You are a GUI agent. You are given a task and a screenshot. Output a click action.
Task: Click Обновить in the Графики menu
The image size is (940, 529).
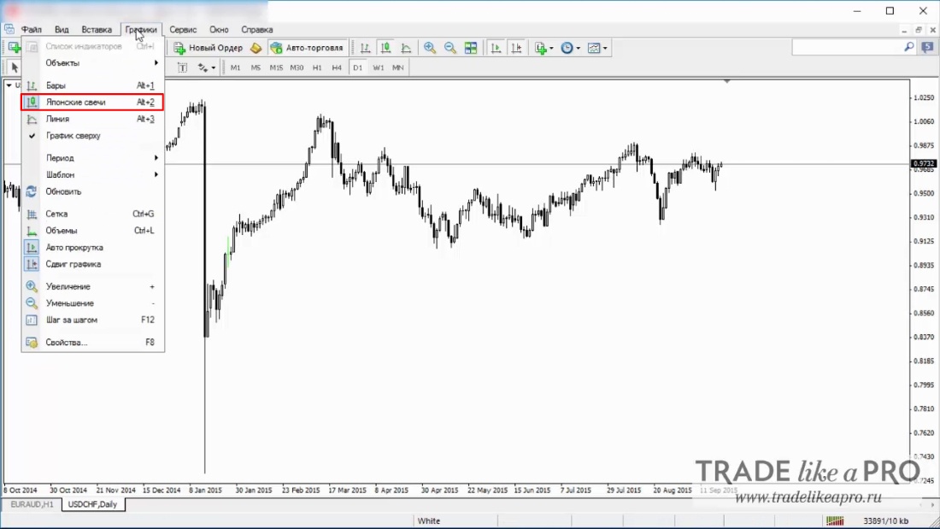coord(92,191)
